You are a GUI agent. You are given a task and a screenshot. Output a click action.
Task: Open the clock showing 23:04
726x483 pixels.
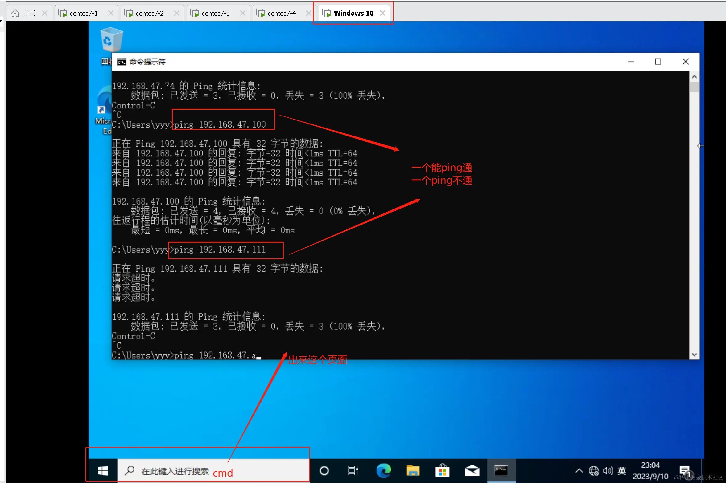pos(650,471)
